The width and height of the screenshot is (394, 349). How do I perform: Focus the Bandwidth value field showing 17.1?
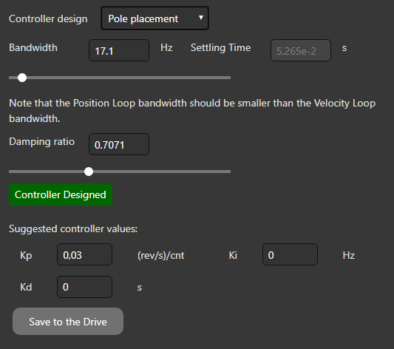click(119, 50)
